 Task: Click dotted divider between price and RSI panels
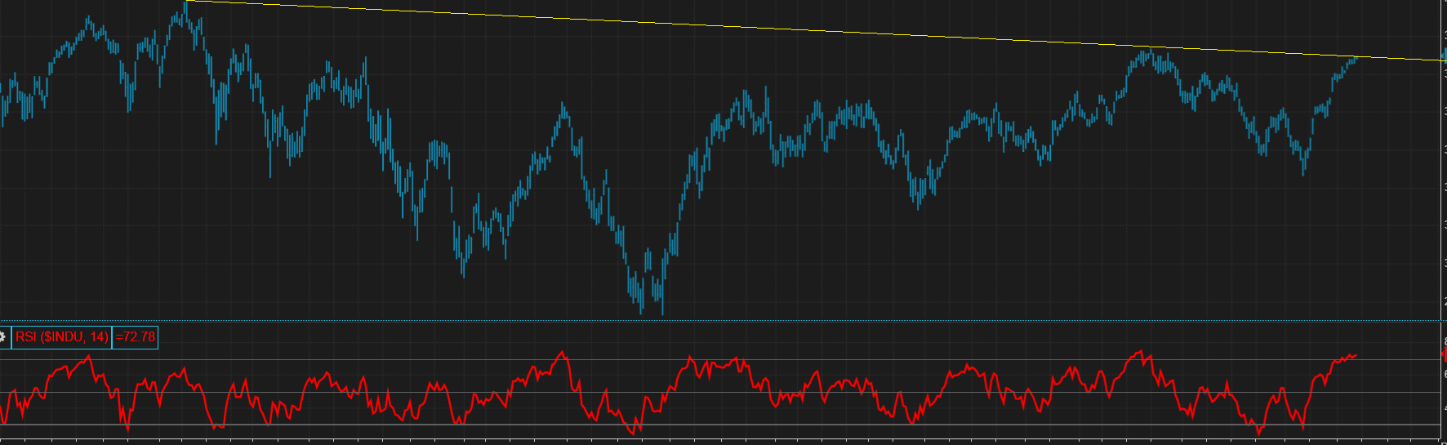coord(735,320)
